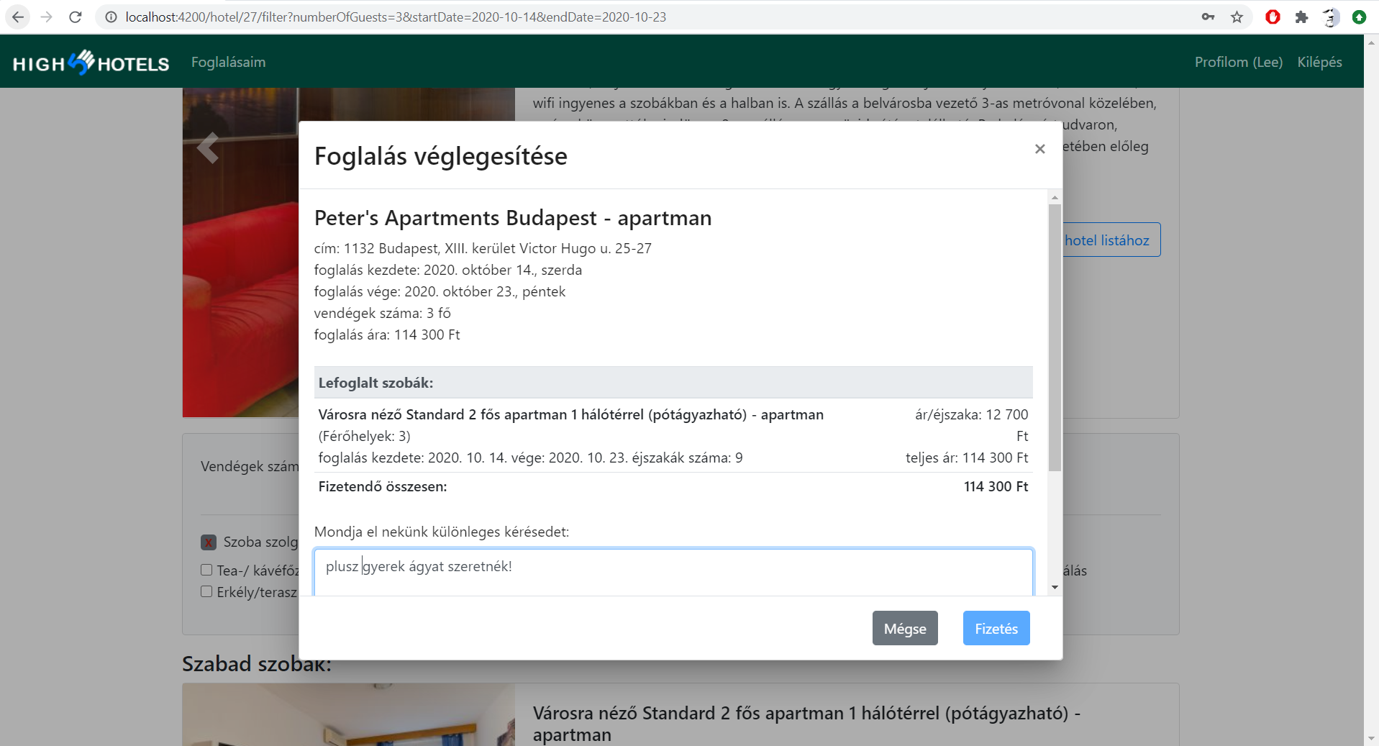Click the Lefoglalt szobák header row
The width and height of the screenshot is (1379, 746).
click(x=673, y=383)
